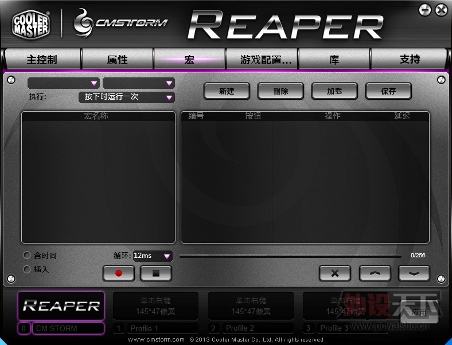Click the 保存 button

(x=388, y=91)
